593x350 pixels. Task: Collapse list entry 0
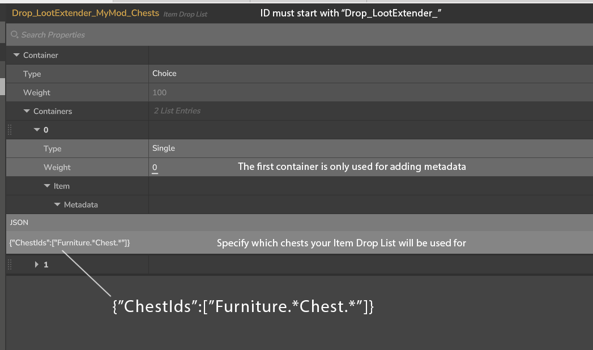click(37, 130)
